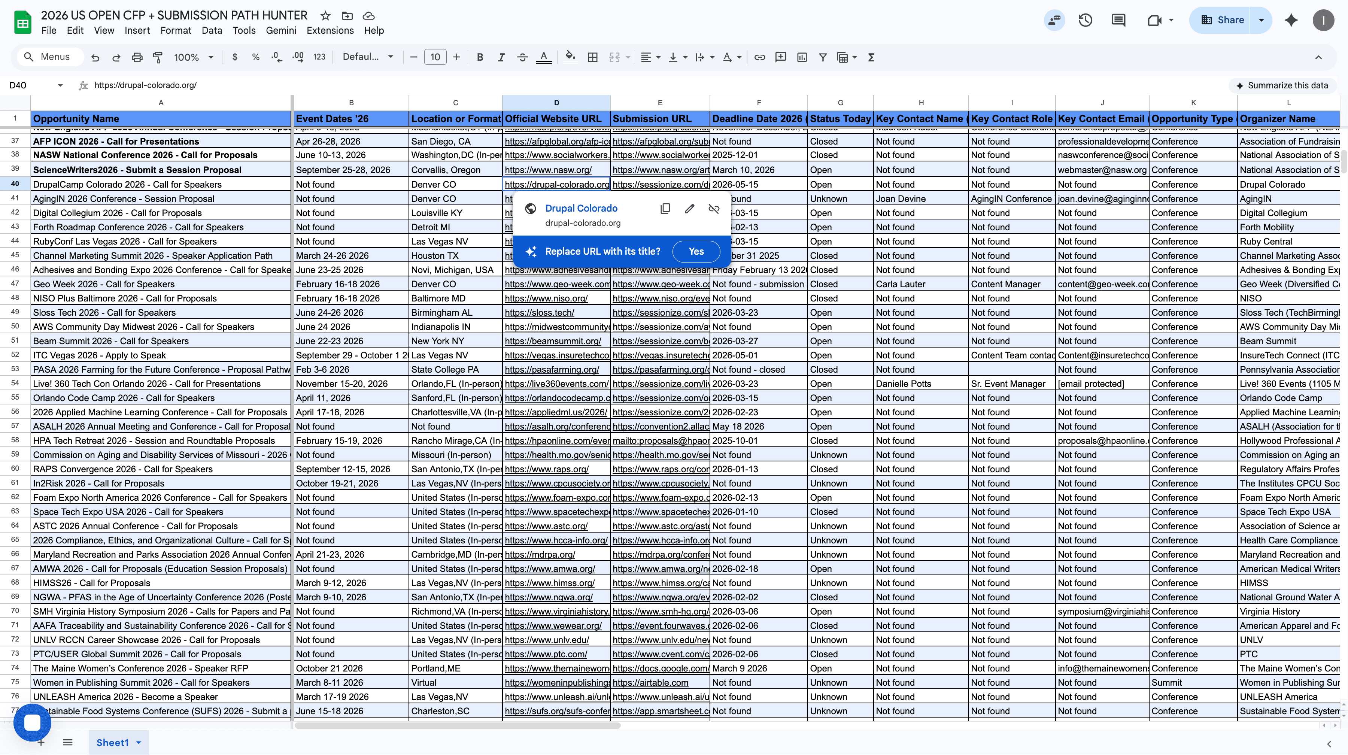Toggle strikethrough formatting
The height and width of the screenshot is (755, 1348).
point(522,57)
